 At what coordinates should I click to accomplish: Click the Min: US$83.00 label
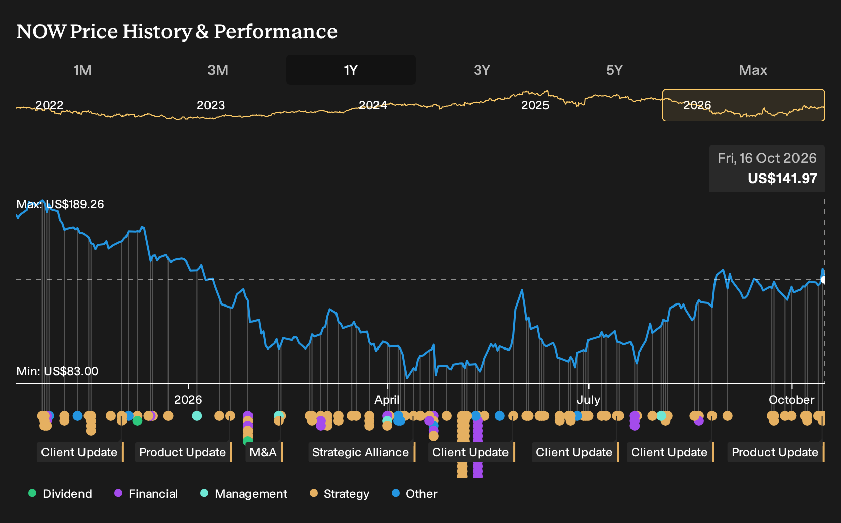coord(57,371)
